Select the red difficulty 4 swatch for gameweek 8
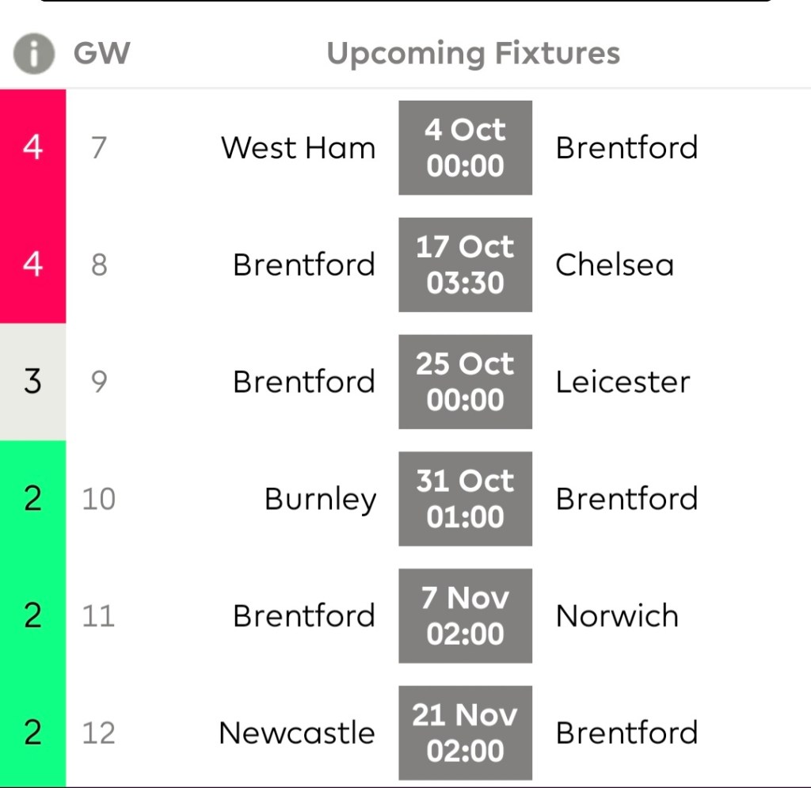811x788 pixels. [x=32, y=265]
